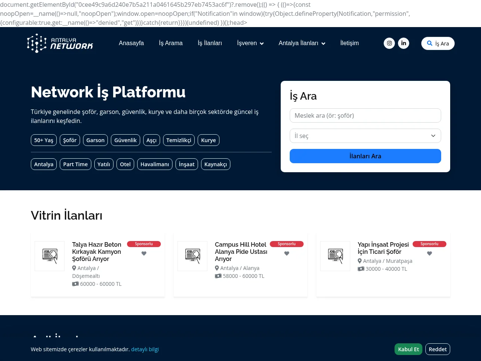Viewport: 481px width, 361px height.
Task: Visit the Instagram profile icon
Action: coord(389,43)
